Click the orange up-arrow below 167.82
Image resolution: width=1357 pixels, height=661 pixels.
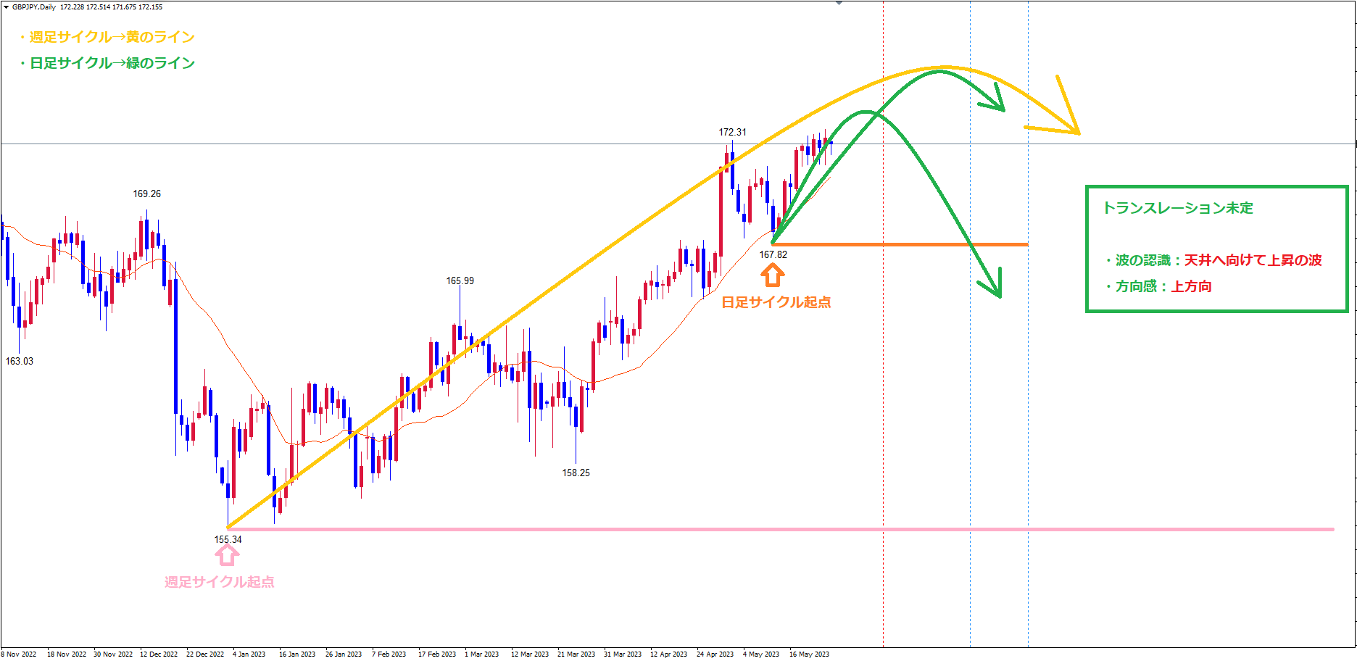[773, 275]
